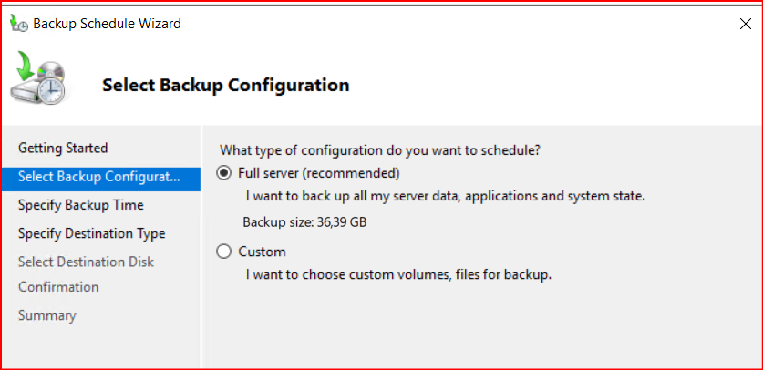Go to the Getting Started step

click(63, 148)
